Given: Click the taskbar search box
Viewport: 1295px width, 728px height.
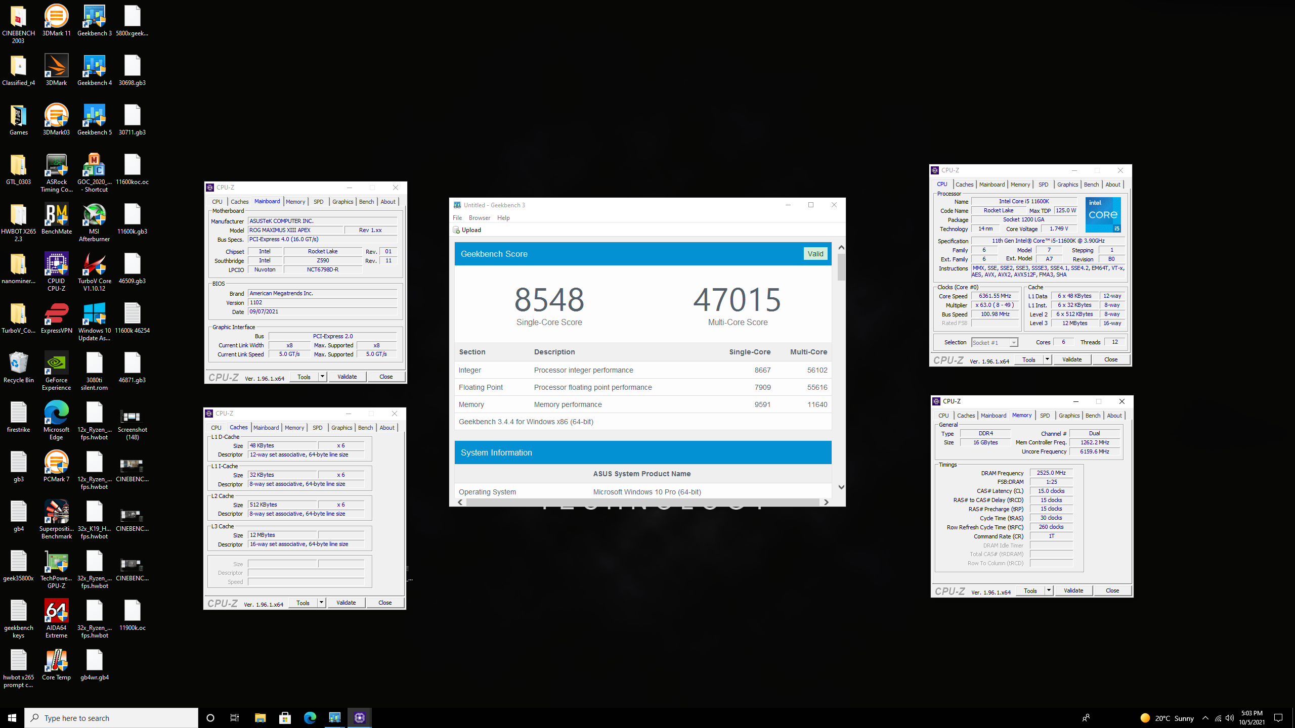Looking at the screenshot, I should (x=111, y=718).
